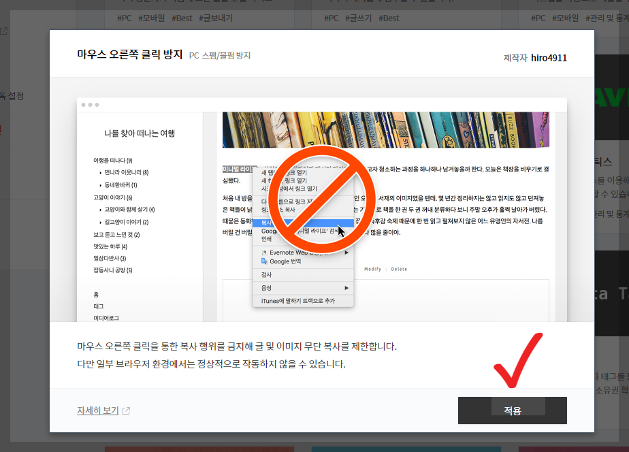Click the #모바일 tag
The height and width of the screenshot is (452, 629).
(153, 18)
